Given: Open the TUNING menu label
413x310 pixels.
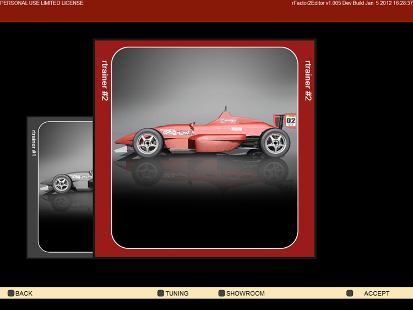Looking at the screenshot, I should coord(177,293).
